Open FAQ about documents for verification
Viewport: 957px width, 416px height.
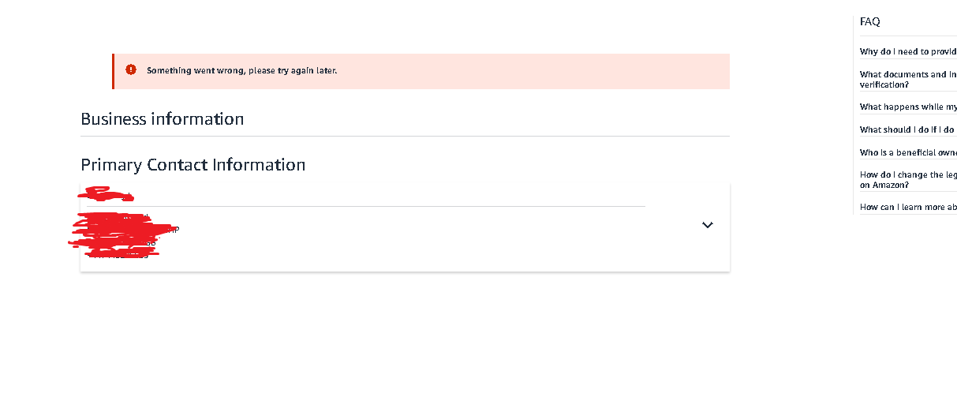point(908,79)
